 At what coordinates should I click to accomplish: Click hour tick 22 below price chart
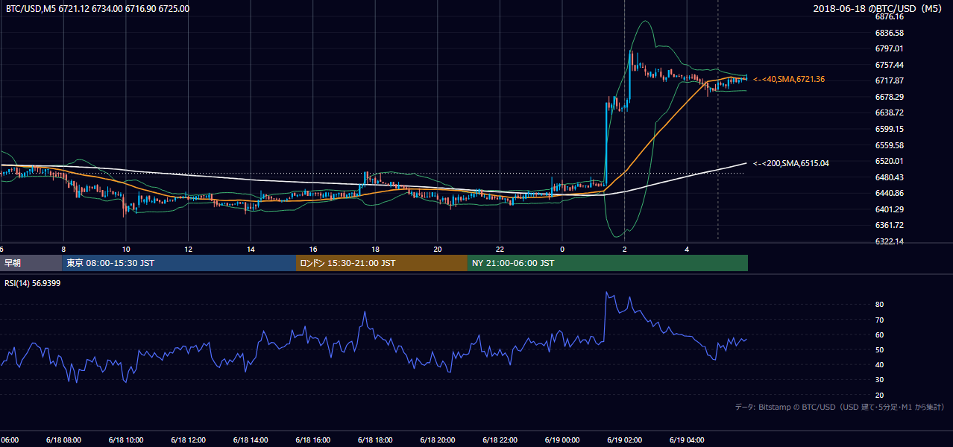500,249
